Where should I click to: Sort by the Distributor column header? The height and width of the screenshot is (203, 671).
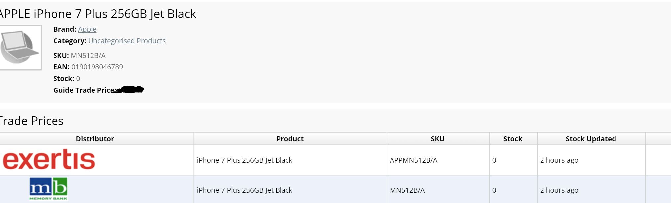(95, 139)
